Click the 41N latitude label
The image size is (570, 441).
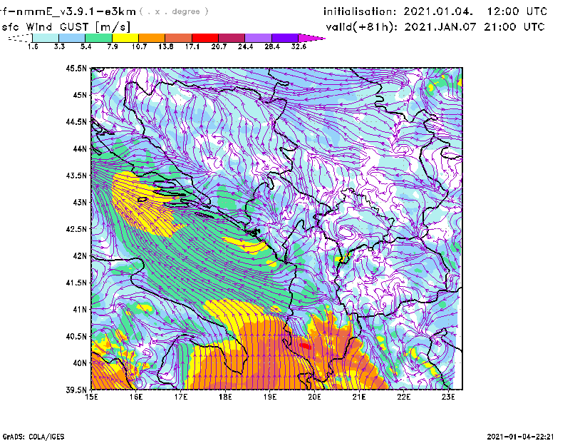click(x=80, y=309)
